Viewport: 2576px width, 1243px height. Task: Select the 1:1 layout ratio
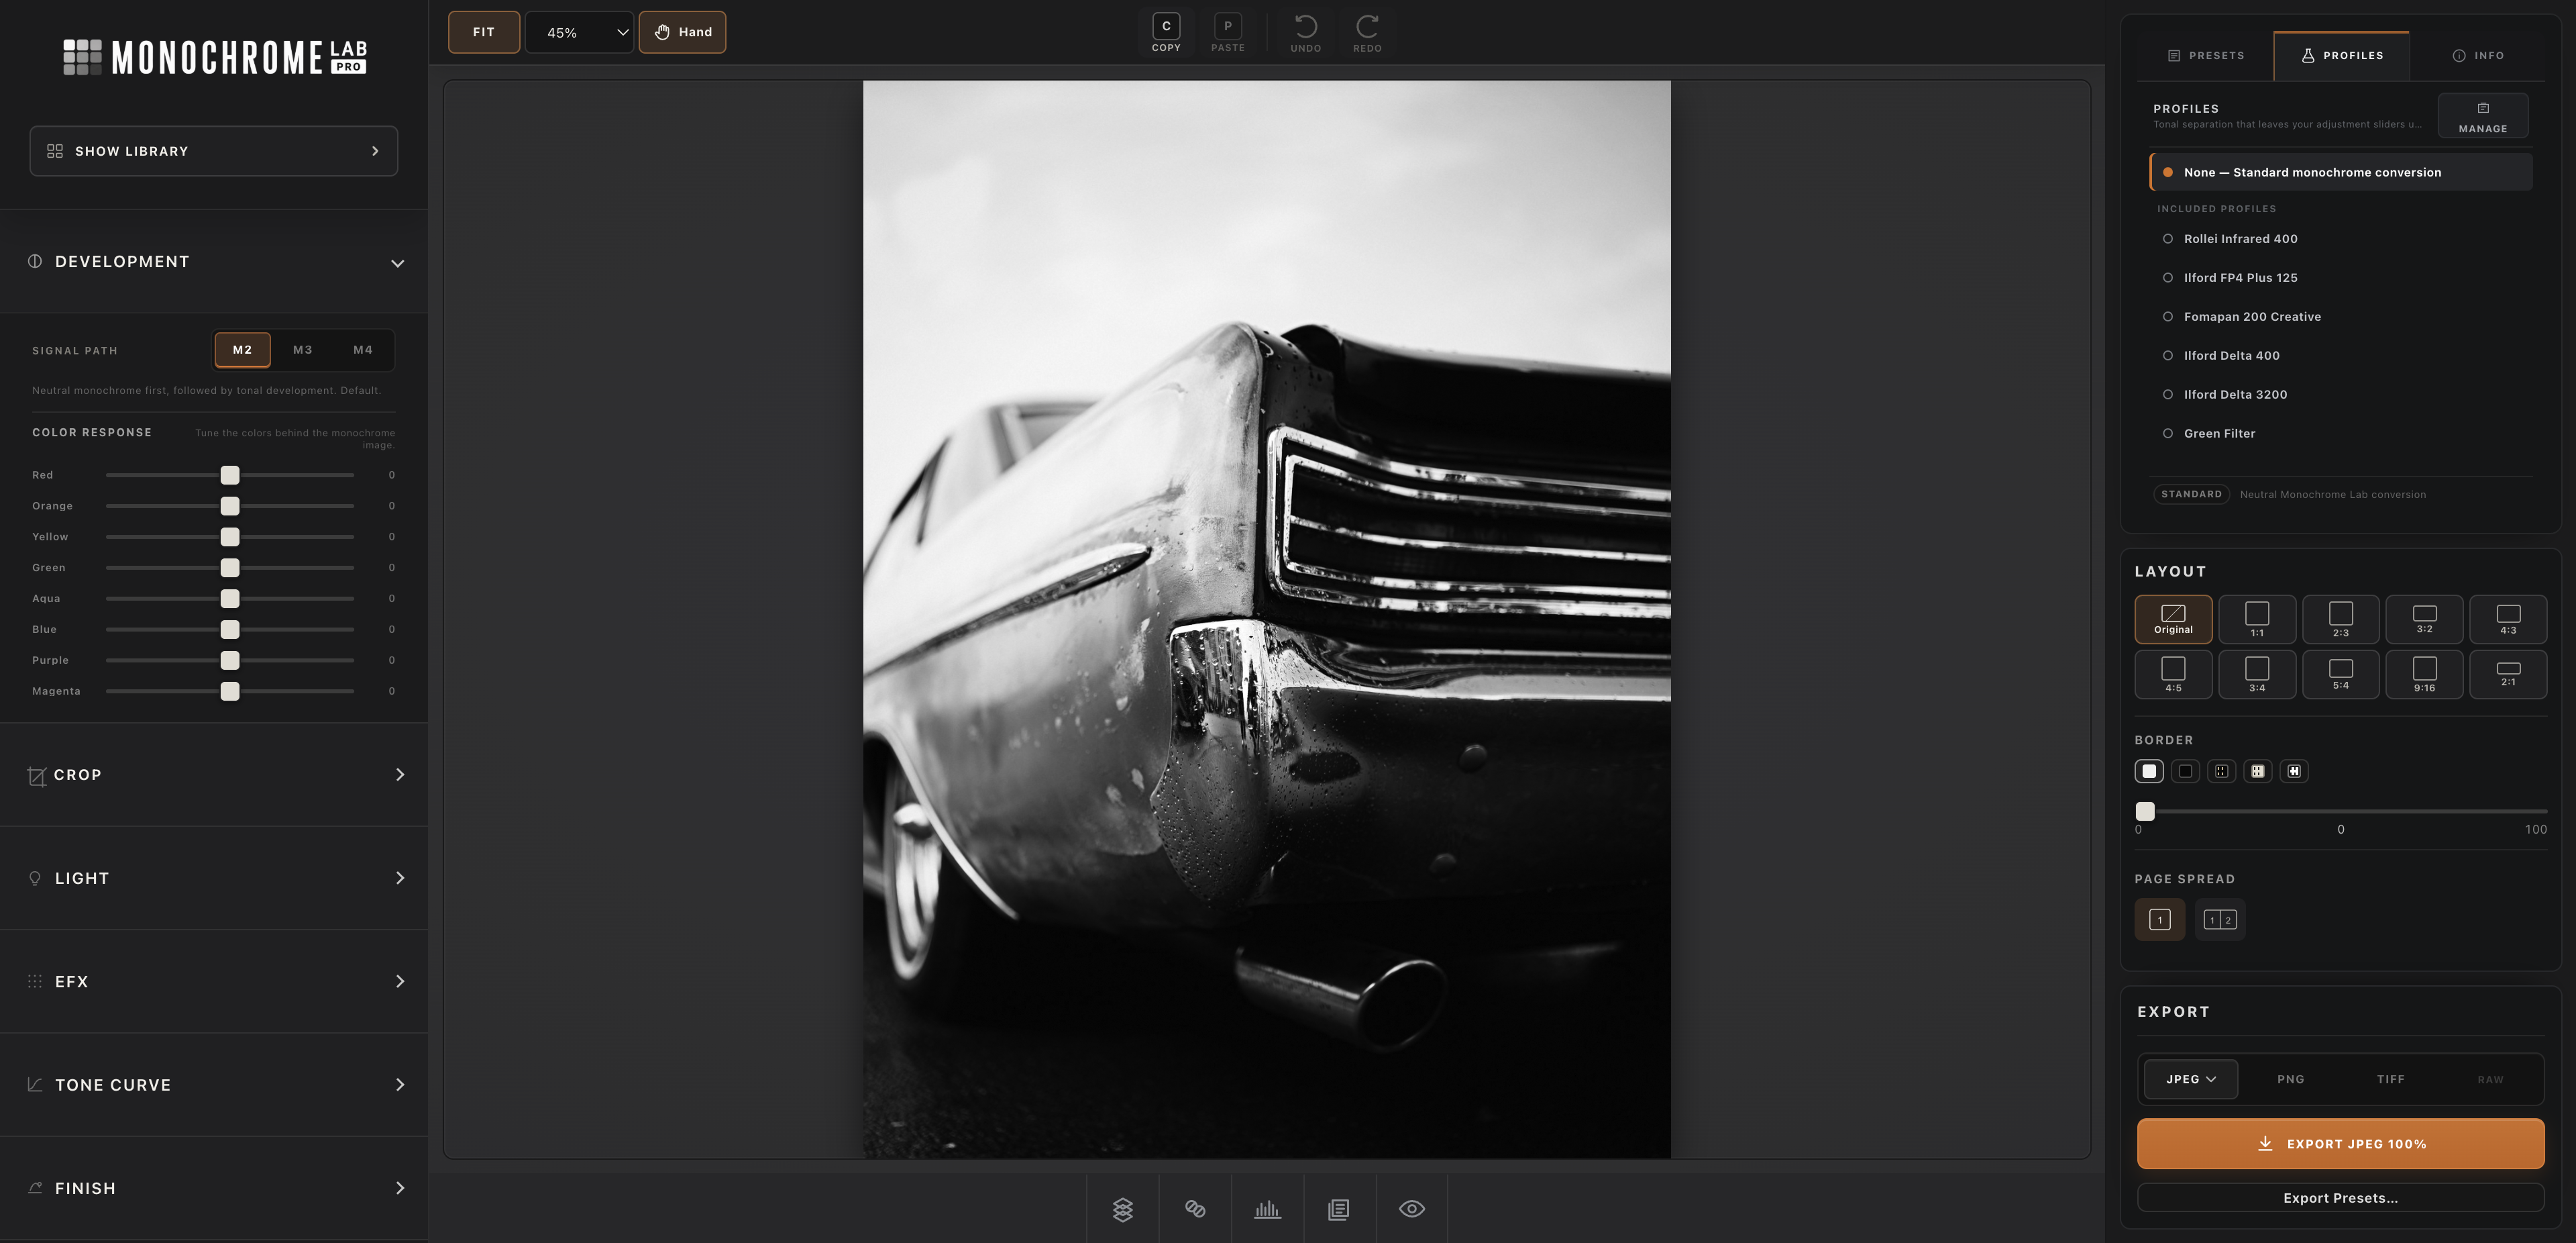click(2257, 619)
